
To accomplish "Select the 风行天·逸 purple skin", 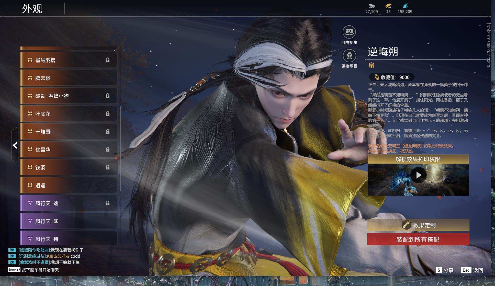I will coord(69,203).
